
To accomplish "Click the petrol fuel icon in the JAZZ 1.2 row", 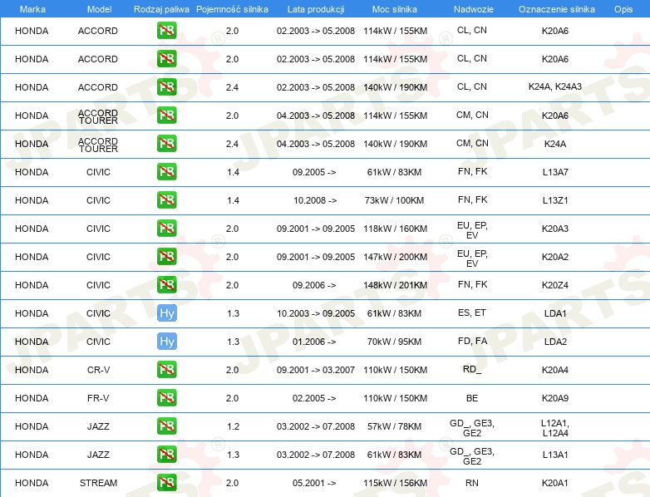I will pyautogui.click(x=166, y=426).
